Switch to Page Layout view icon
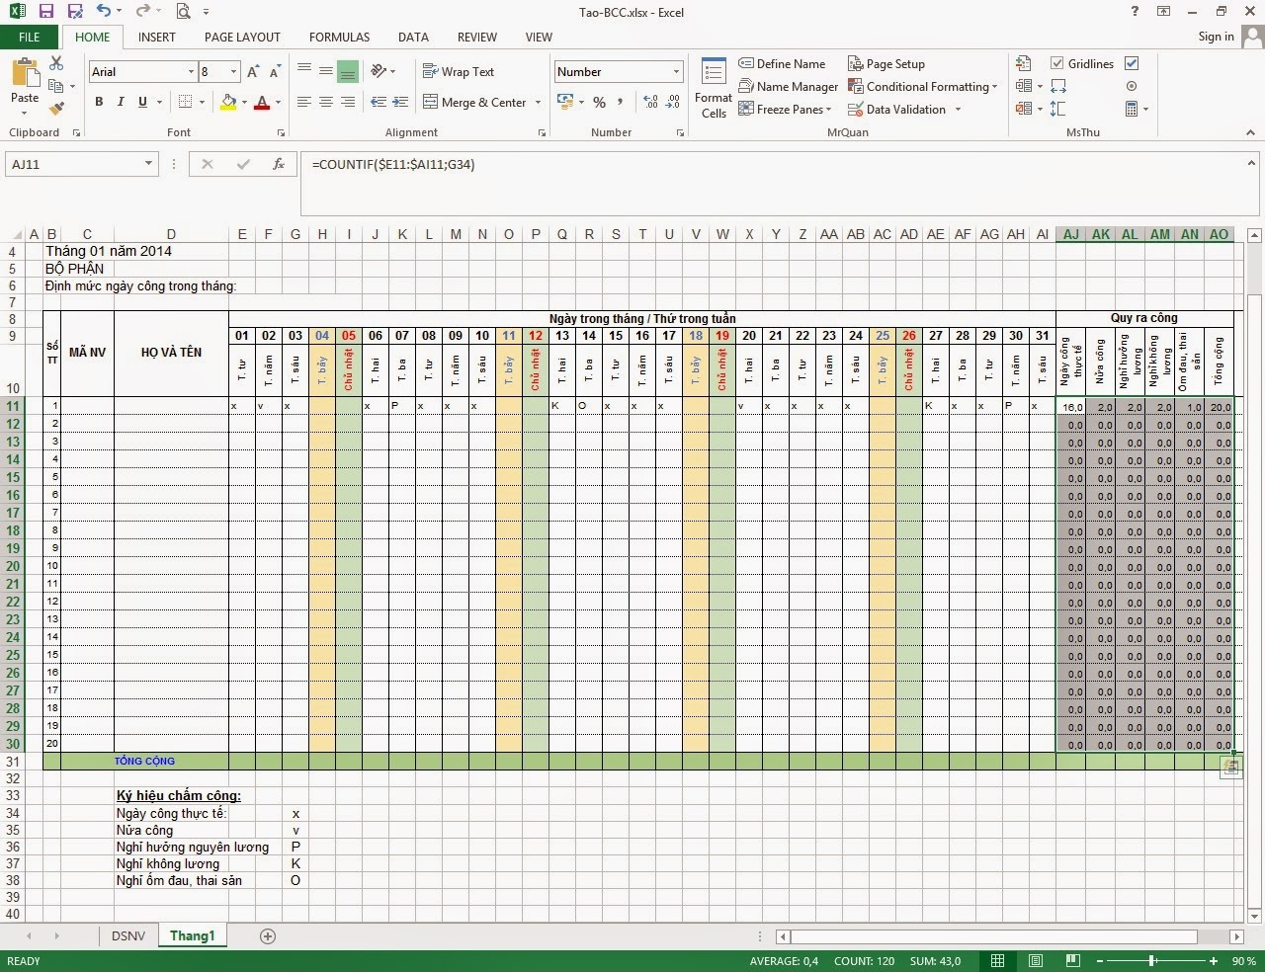The width and height of the screenshot is (1265, 972). [1036, 961]
